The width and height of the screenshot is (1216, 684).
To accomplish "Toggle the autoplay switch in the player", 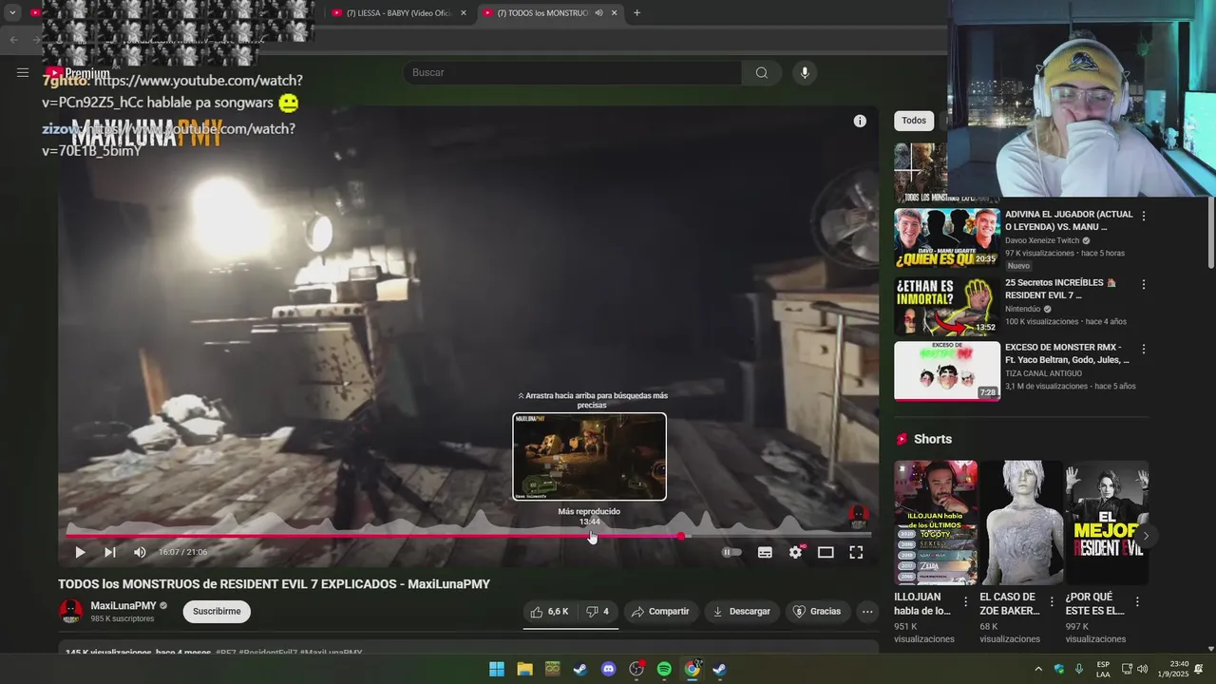I will (731, 552).
